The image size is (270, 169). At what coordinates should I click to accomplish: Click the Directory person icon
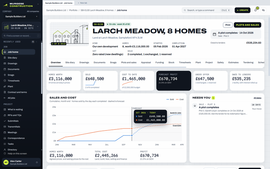pos(5,149)
